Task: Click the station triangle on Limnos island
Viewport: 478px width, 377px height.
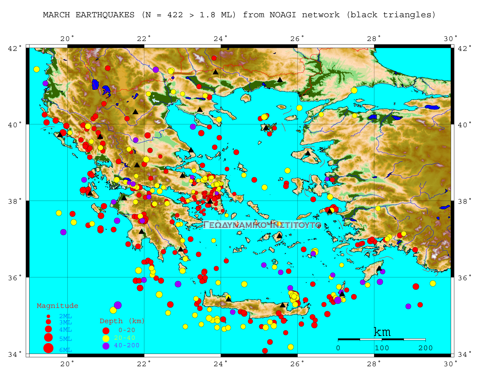Action: click(x=266, y=127)
